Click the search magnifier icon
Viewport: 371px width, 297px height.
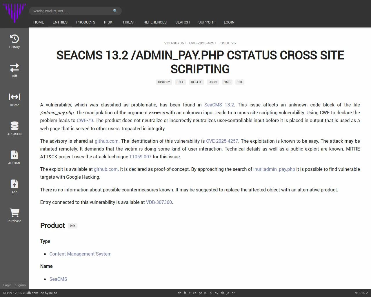tap(115, 11)
